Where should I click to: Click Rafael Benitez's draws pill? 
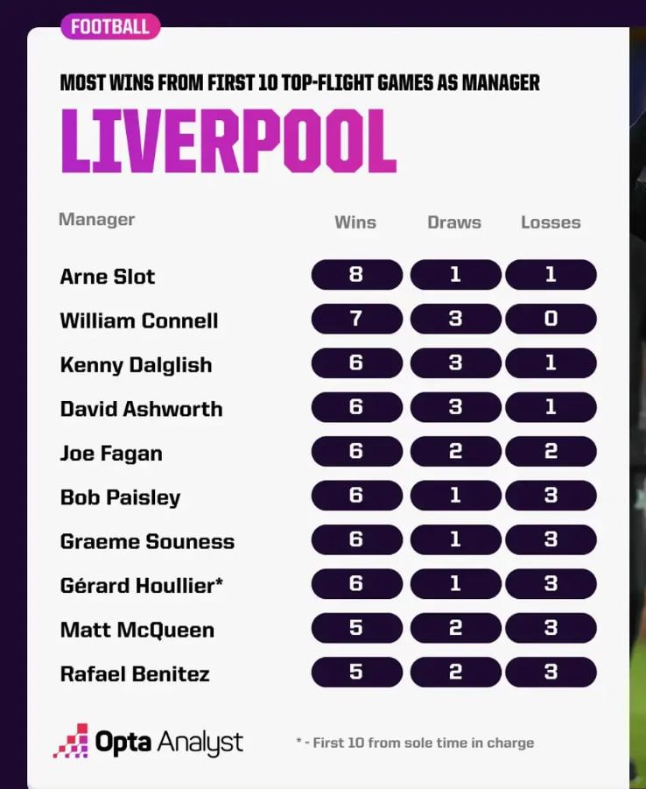[x=455, y=673]
